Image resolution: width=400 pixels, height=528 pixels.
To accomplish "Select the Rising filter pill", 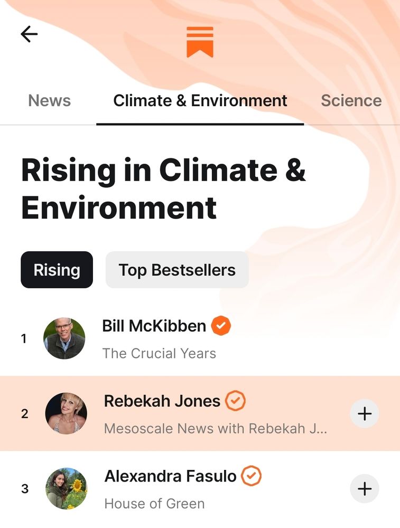I will click(x=57, y=270).
